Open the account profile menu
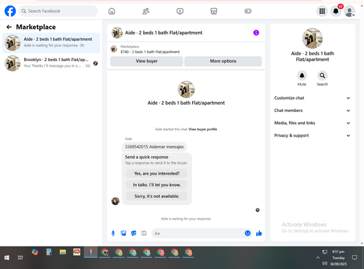 pos(349,11)
